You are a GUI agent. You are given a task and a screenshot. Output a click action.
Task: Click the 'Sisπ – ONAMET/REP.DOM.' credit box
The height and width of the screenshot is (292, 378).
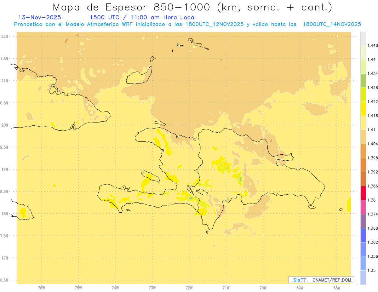point(321,280)
